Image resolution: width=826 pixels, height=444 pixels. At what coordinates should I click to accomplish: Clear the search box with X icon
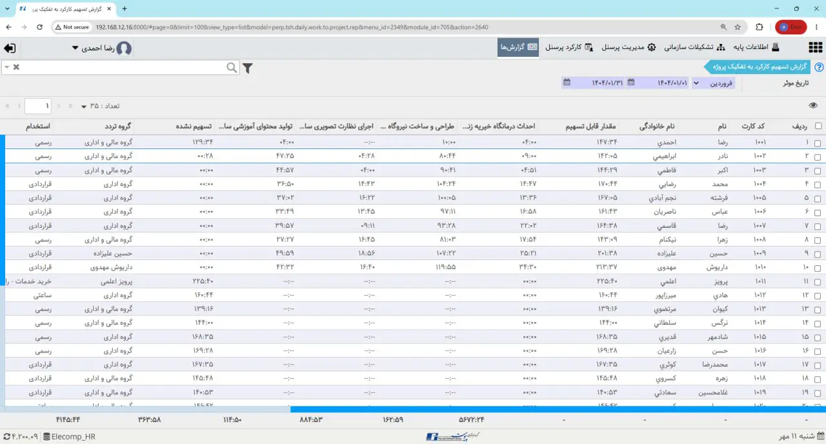tap(16, 67)
